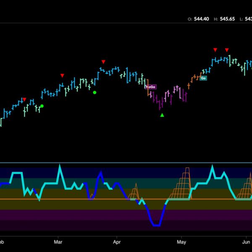This screenshot has width=252, height=252.
Task: Select the red down-triangle above early March bars
Action: point(62,76)
